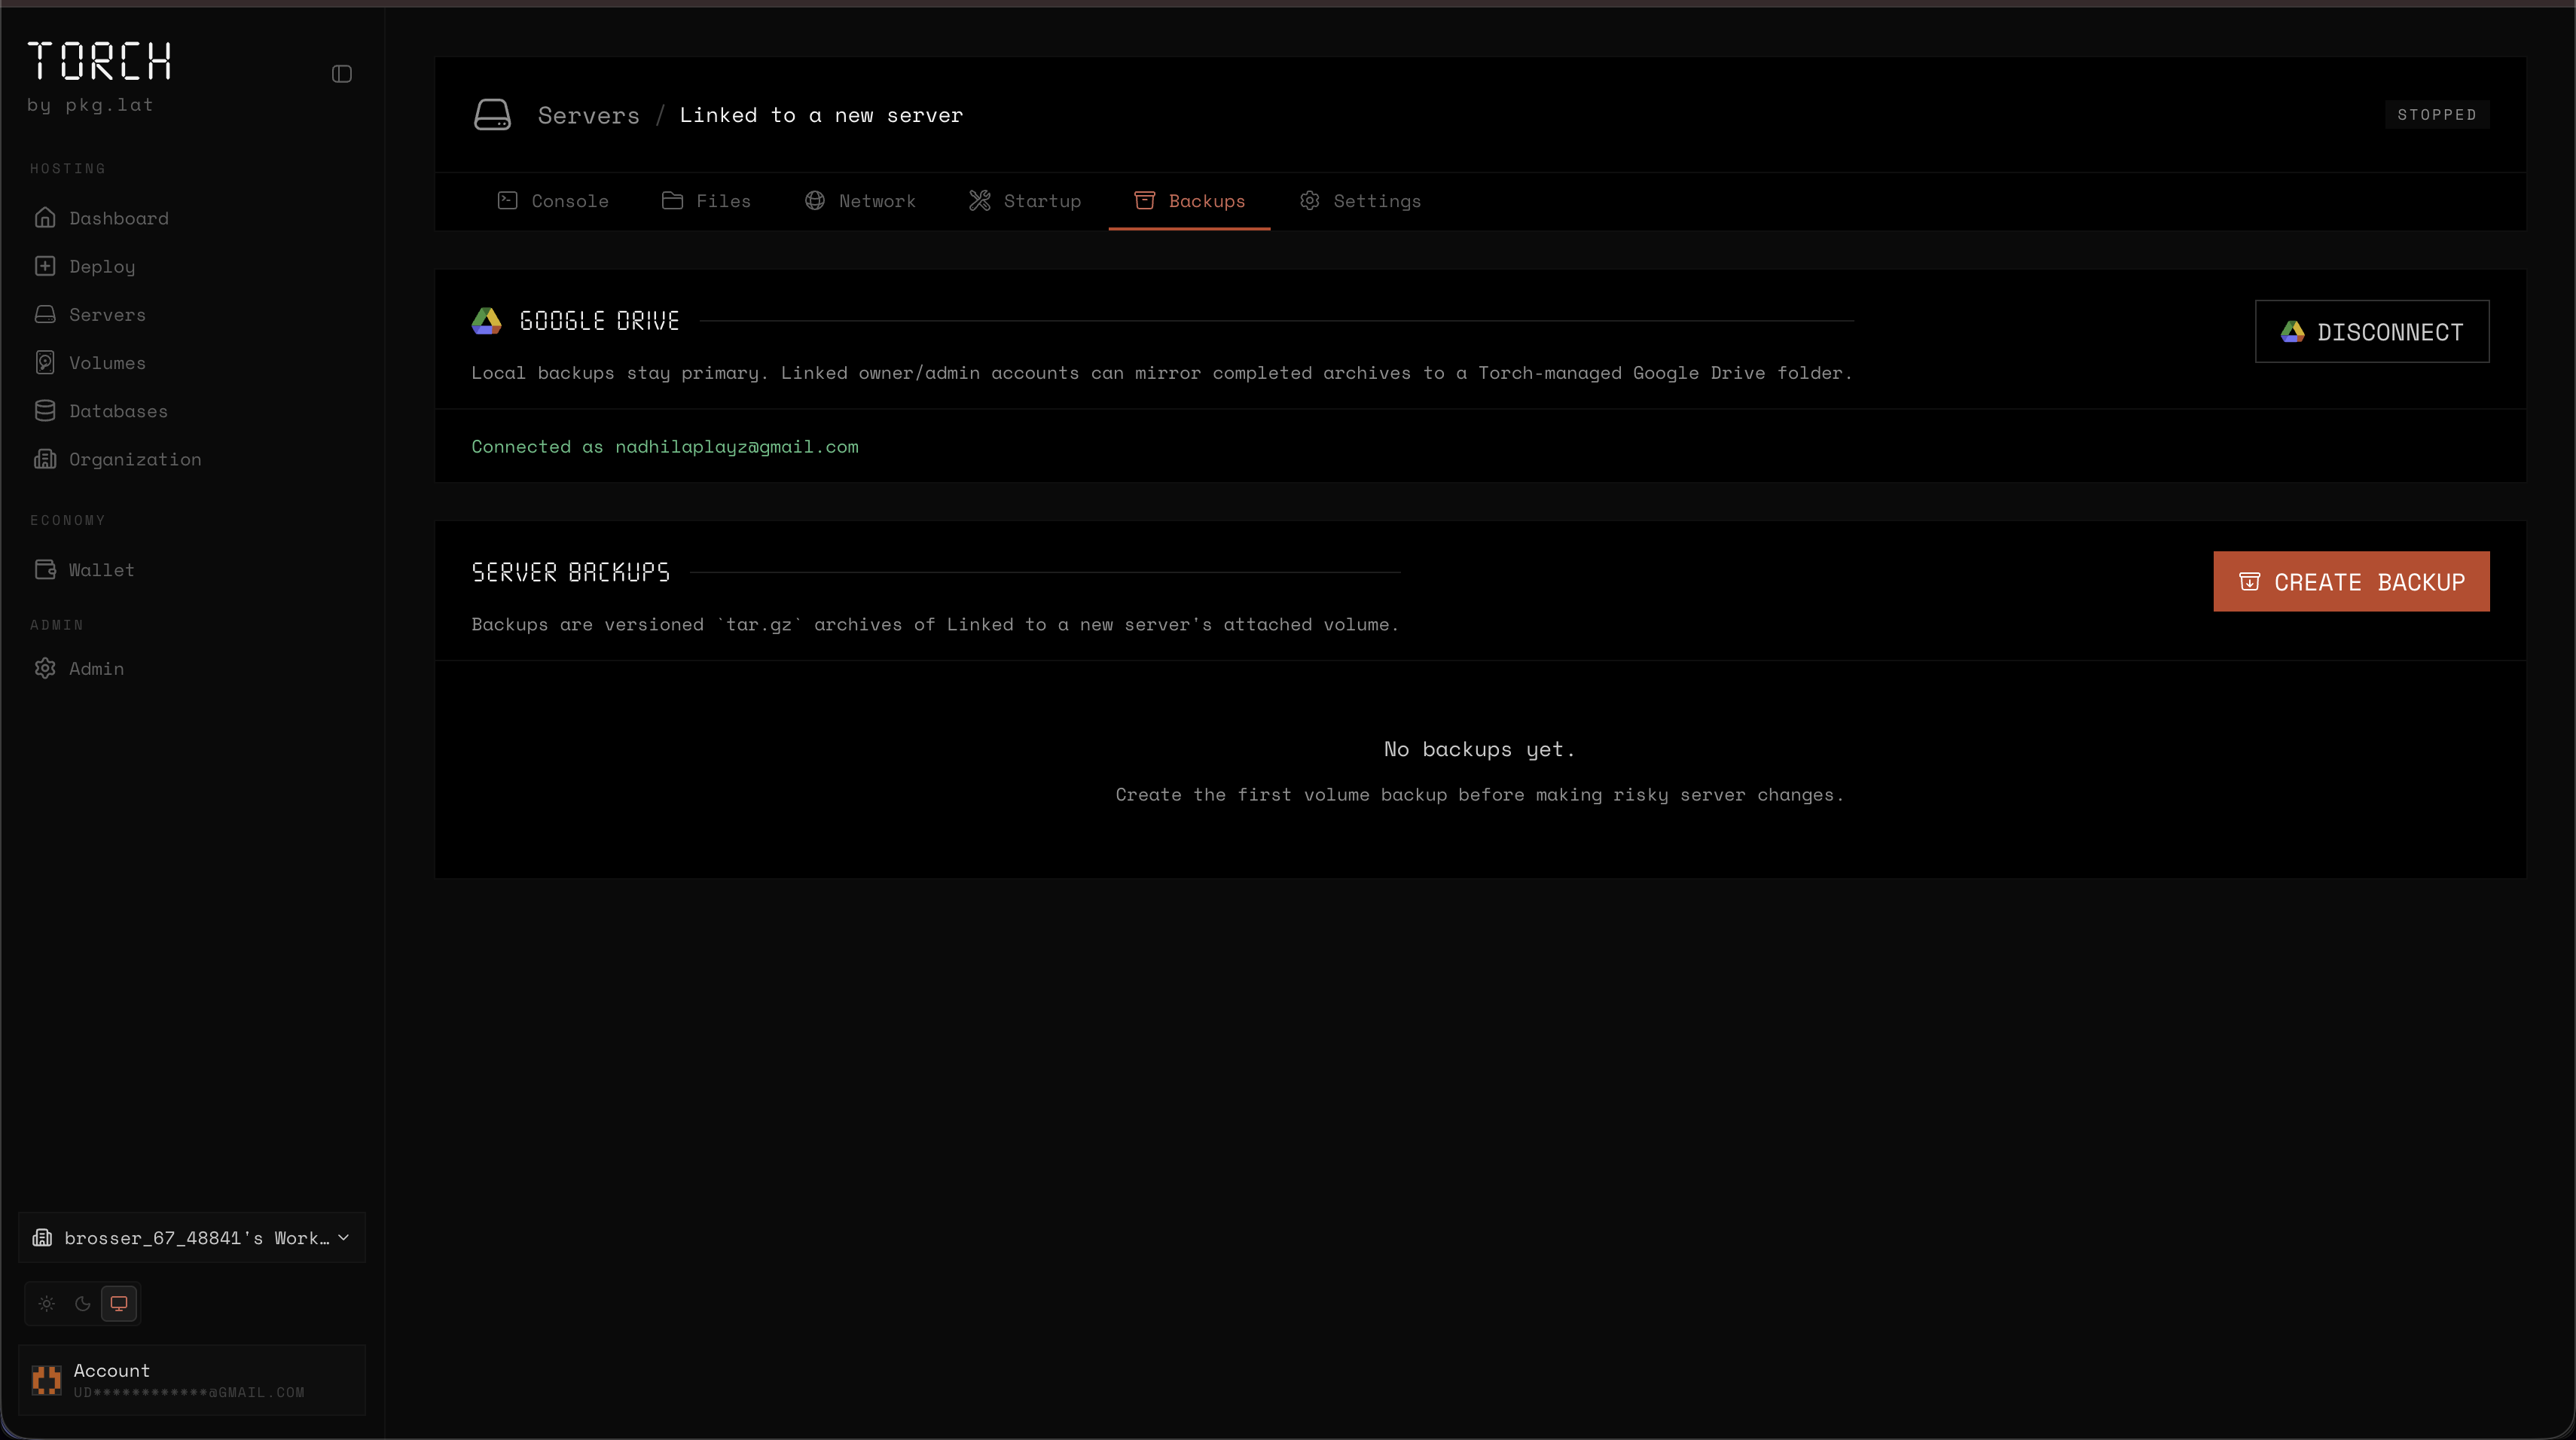Image resolution: width=2576 pixels, height=1440 pixels.
Task: Click the Google Drive logo
Action: (x=487, y=320)
